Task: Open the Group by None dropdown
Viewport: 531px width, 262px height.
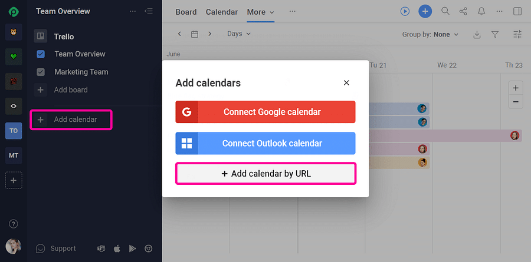Action: (430, 35)
